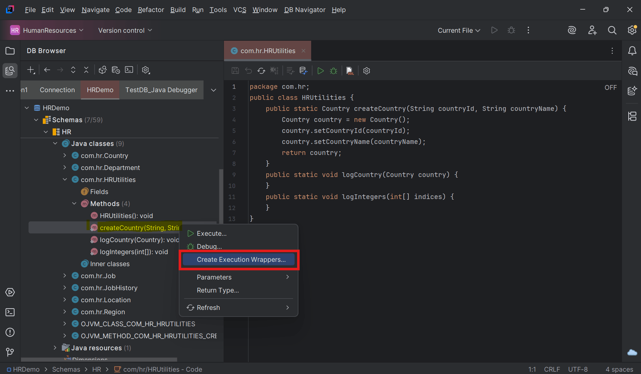Run the HRUtilities code with green play icon
This screenshot has height=374, width=641.
click(320, 70)
